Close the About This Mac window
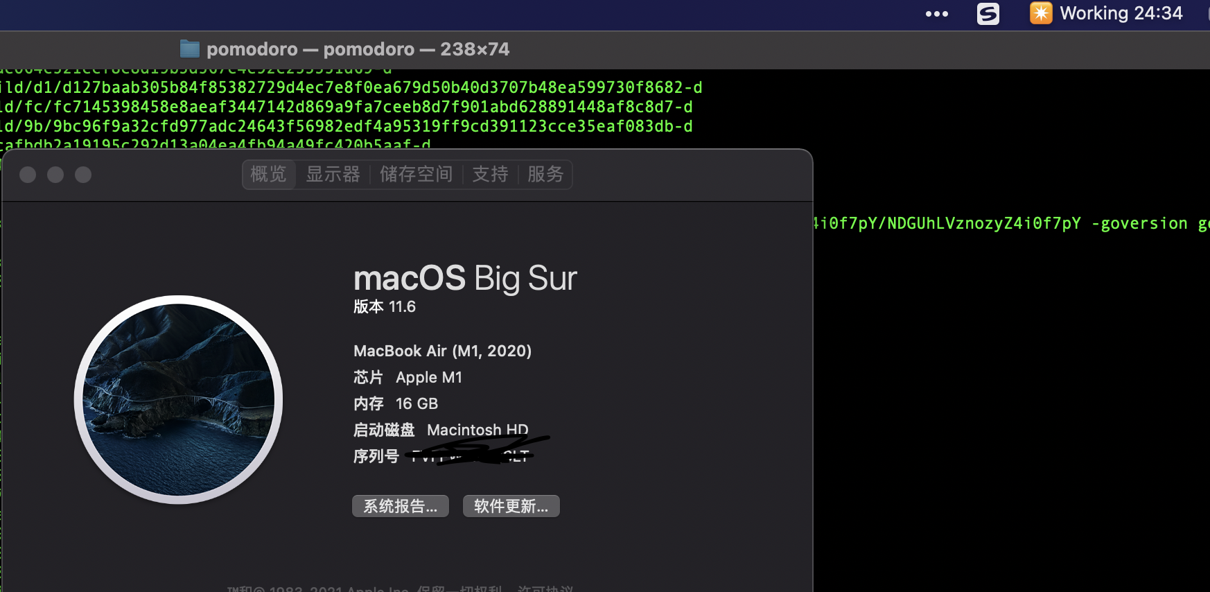 pyautogui.click(x=28, y=175)
